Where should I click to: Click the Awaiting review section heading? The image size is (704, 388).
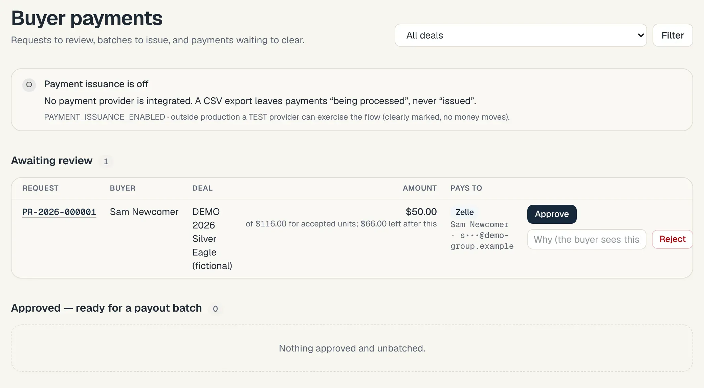(52, 161)
